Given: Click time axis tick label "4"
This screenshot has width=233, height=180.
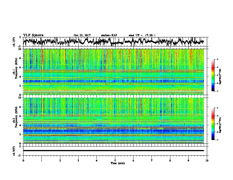Looking at the screenshot, I should pos(97,161).
